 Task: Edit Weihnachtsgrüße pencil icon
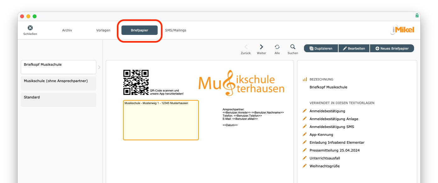click(304, 166)
